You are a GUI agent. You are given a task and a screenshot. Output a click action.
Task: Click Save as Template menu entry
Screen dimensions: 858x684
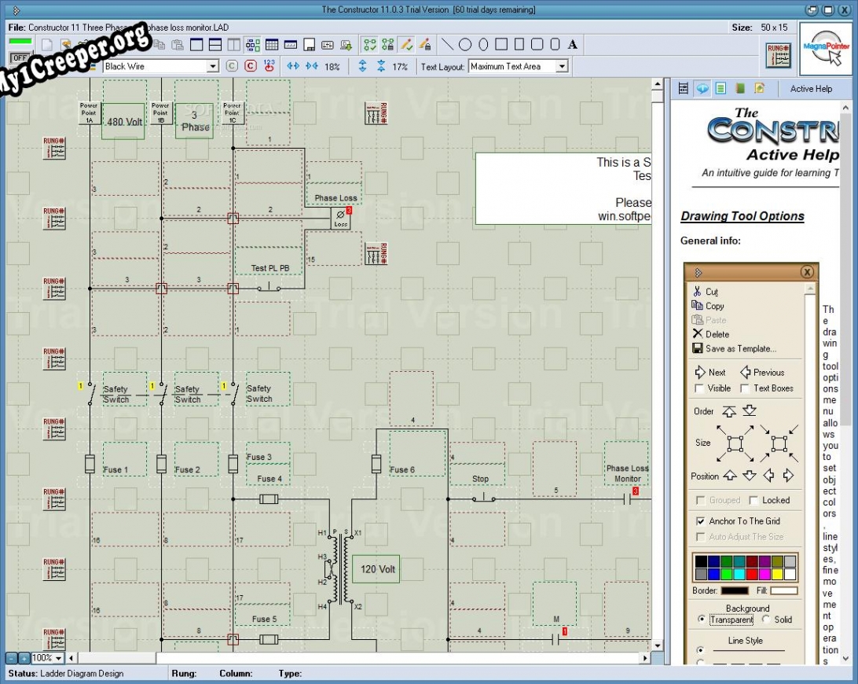point(740,348)
